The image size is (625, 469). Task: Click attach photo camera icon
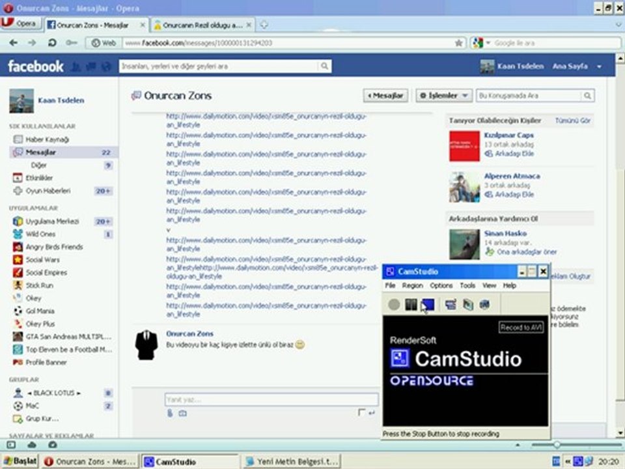click(x=182, y=414)
